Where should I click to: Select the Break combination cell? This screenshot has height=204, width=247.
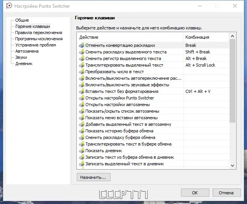pos(206,45)
